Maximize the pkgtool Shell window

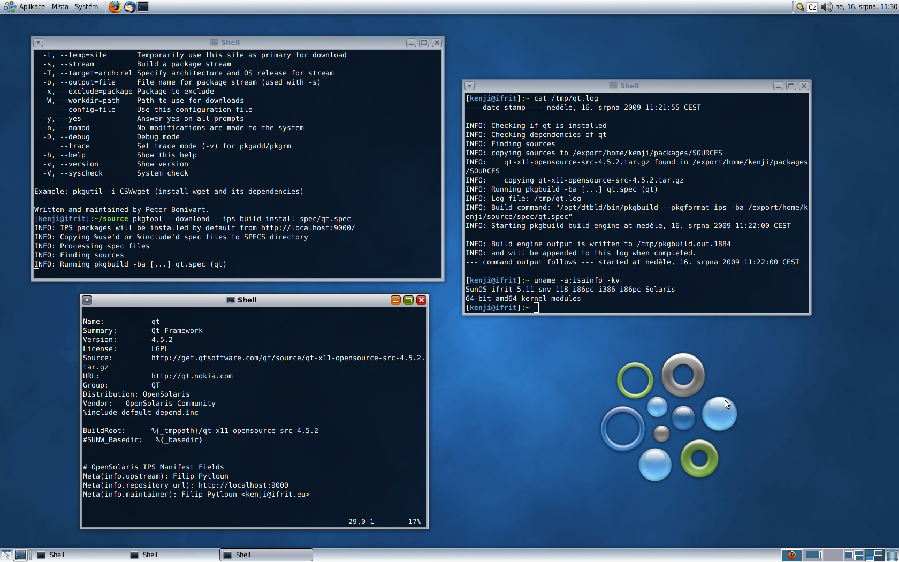[424, 43]
